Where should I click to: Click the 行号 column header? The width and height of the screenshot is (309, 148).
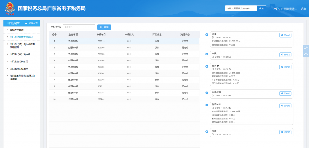(x=54, y=35)
